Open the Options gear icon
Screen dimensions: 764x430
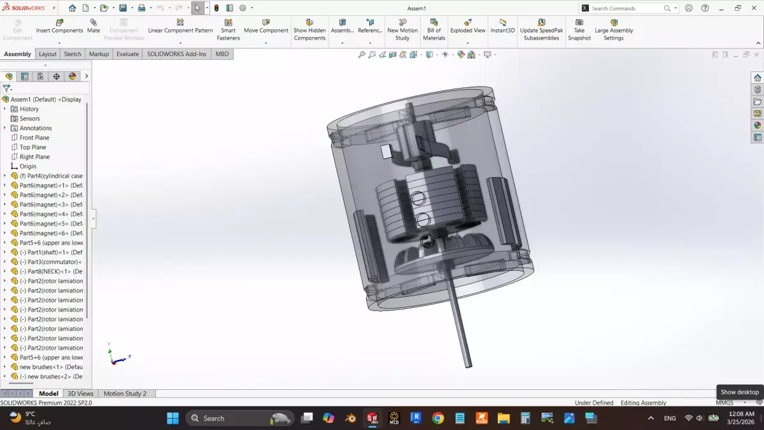(x=243, y=8)
